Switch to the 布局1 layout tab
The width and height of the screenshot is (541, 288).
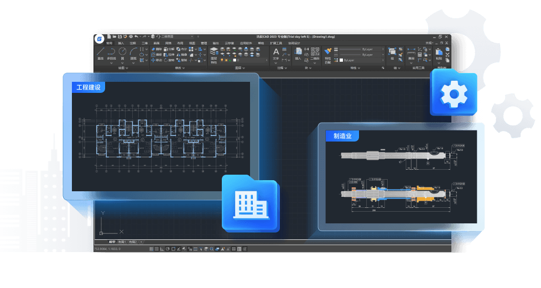pos(122,242)
